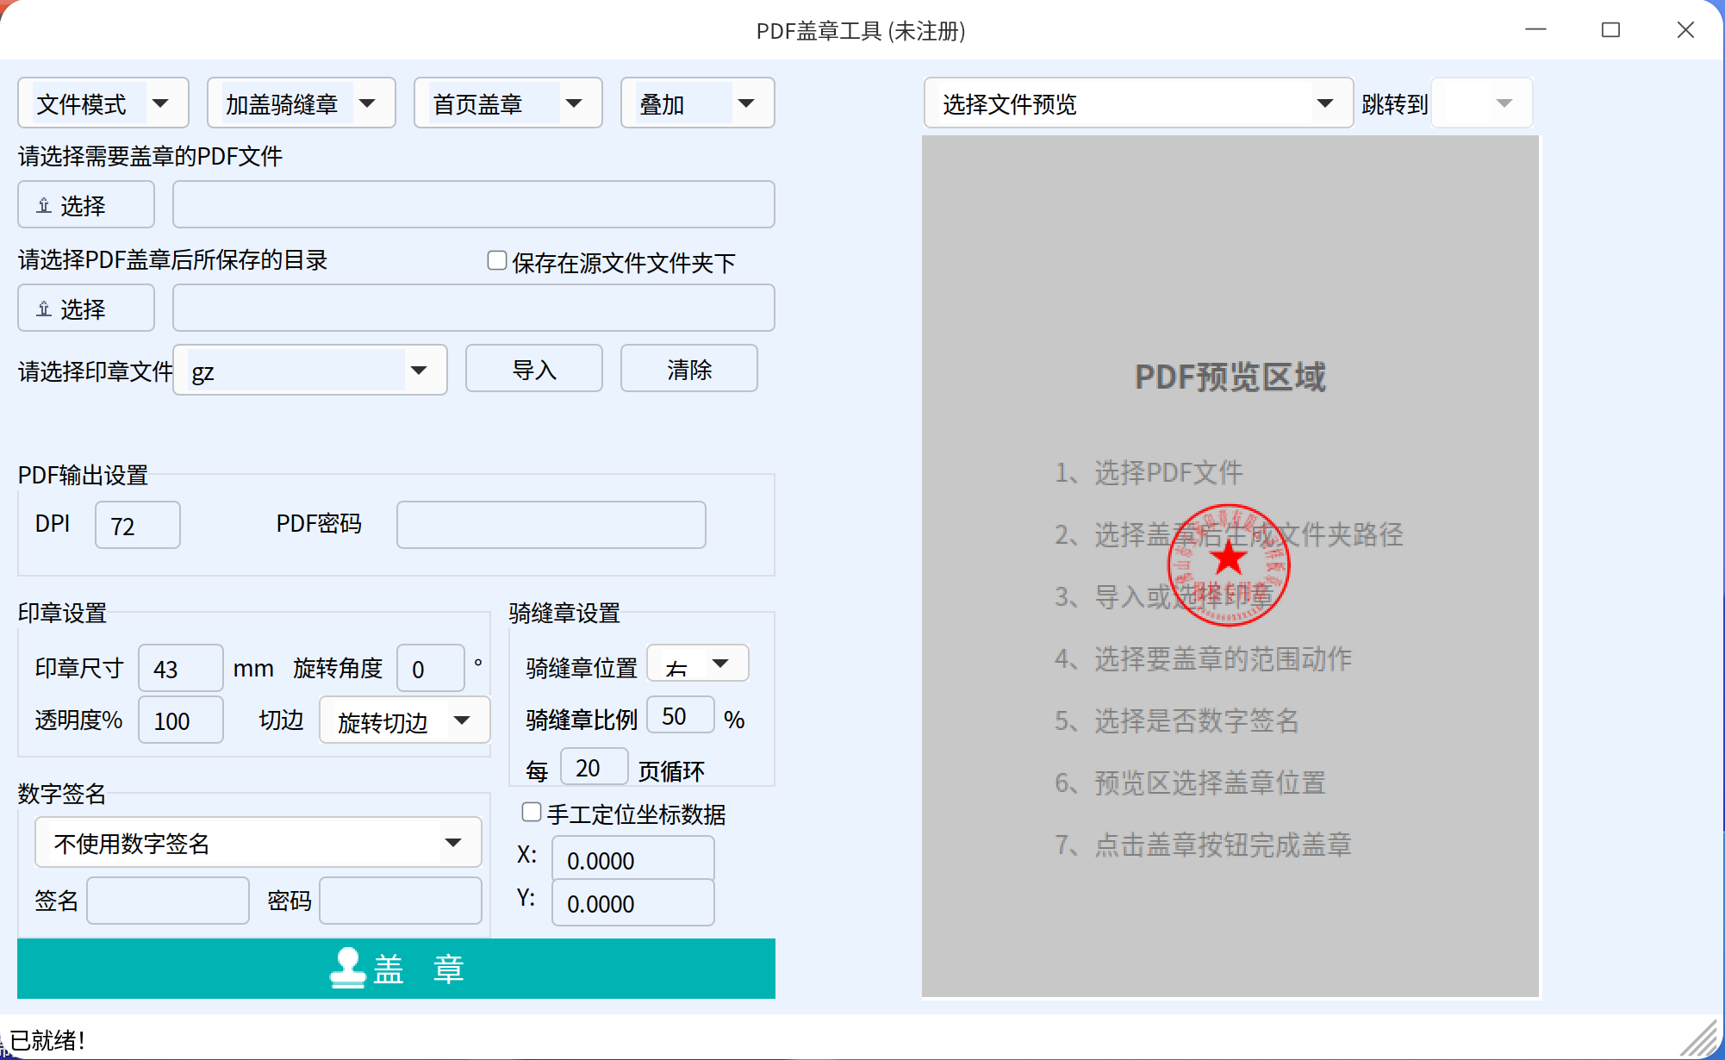Expand the 加盖骑缝章 dropdown
1725x1060 pixels.
(x=302, y=103)
